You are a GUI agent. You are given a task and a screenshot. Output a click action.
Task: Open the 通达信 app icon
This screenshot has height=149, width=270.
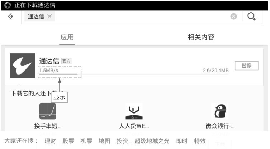coord(22,66)
